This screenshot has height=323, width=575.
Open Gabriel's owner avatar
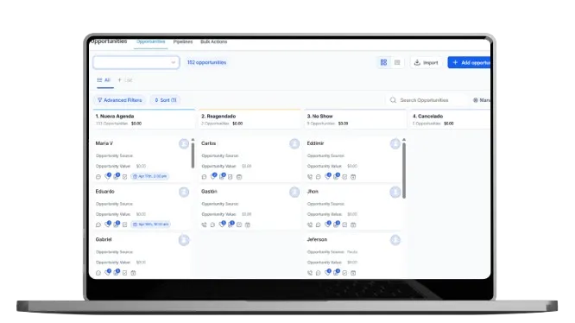click(x=184, y=240)
